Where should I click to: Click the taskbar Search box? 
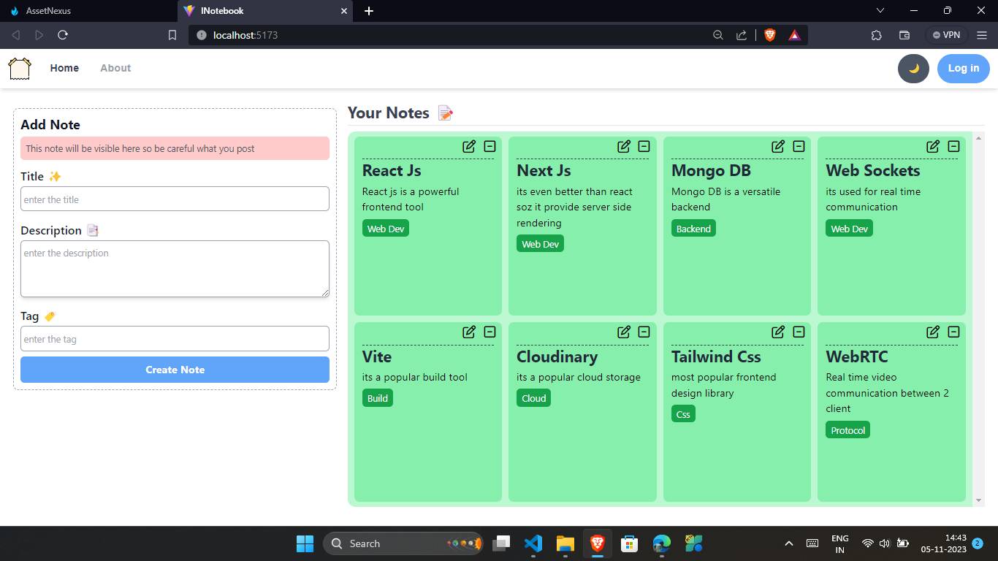(403, 543)
